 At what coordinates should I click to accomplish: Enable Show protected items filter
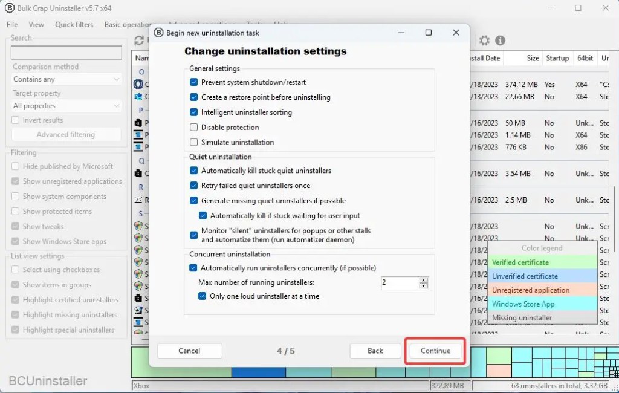tap(15, 211)
